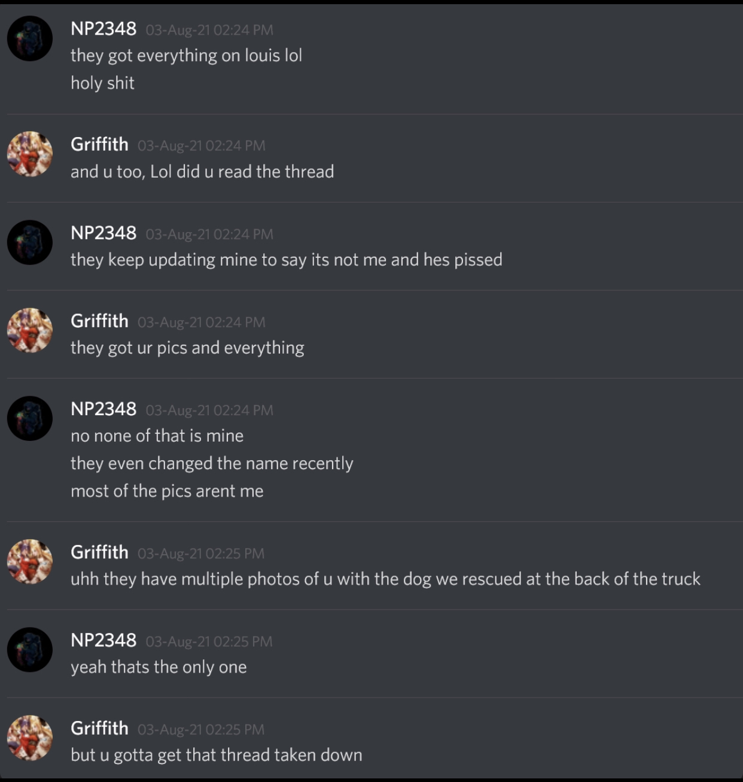This screenshot has height=782, width=743.
Task: Click the 'holy shit' message line
Action: click(x=102, y=83)
